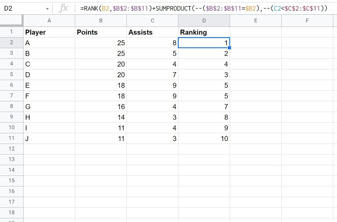The width and height of the screenshot is (337, 222).
Task: Select column B header
Action: (101, 21)
